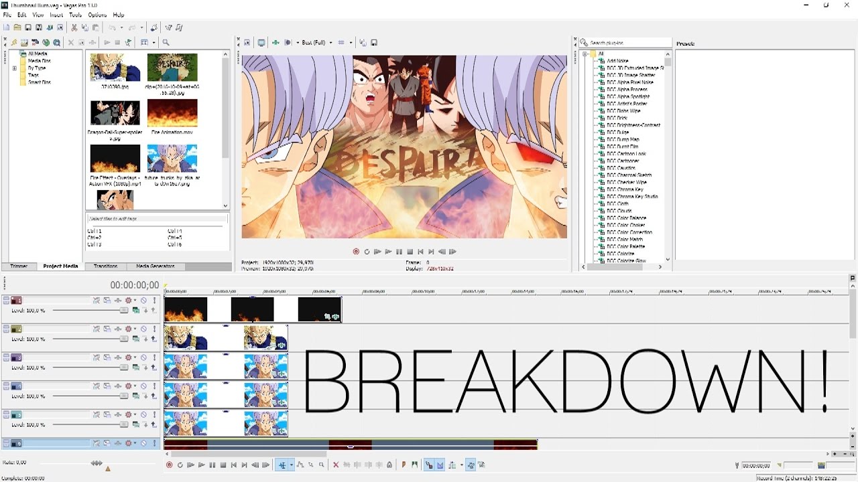Click the Ignore Event Grouping icon
The height and width of the screenshot is (482, 858).
pos(481,465)
